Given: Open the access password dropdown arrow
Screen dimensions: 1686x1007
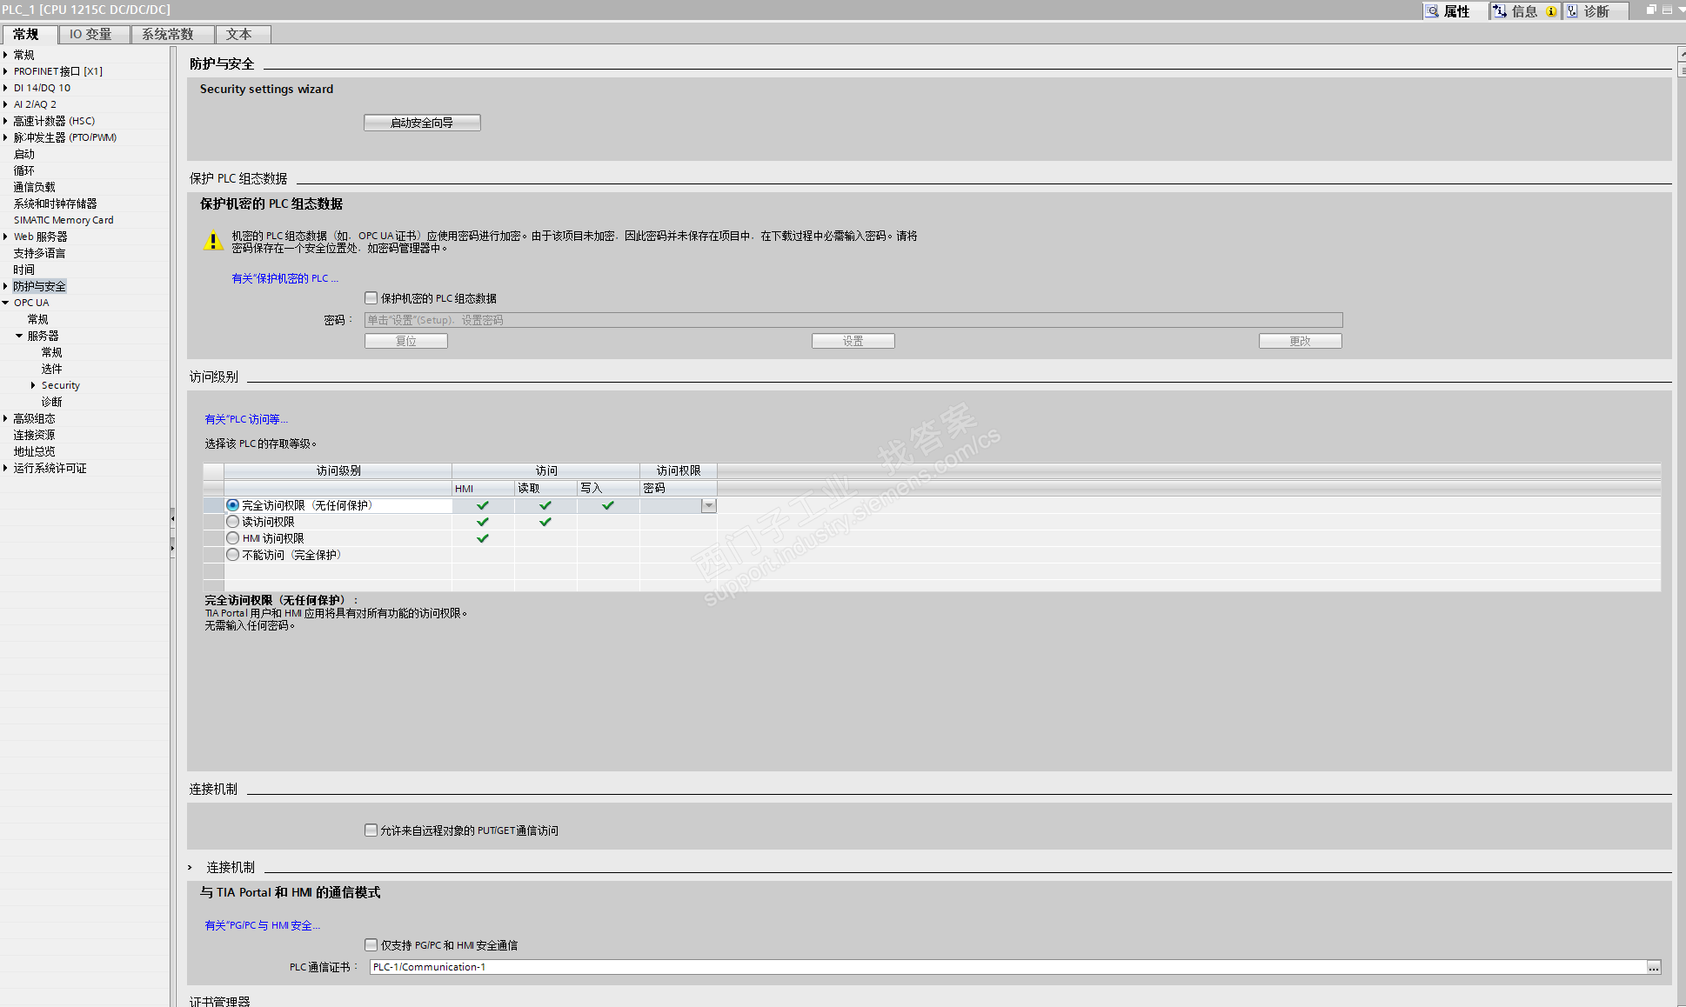Looking at the screenshot, I should pyautogui.click(x=709, y=505).
